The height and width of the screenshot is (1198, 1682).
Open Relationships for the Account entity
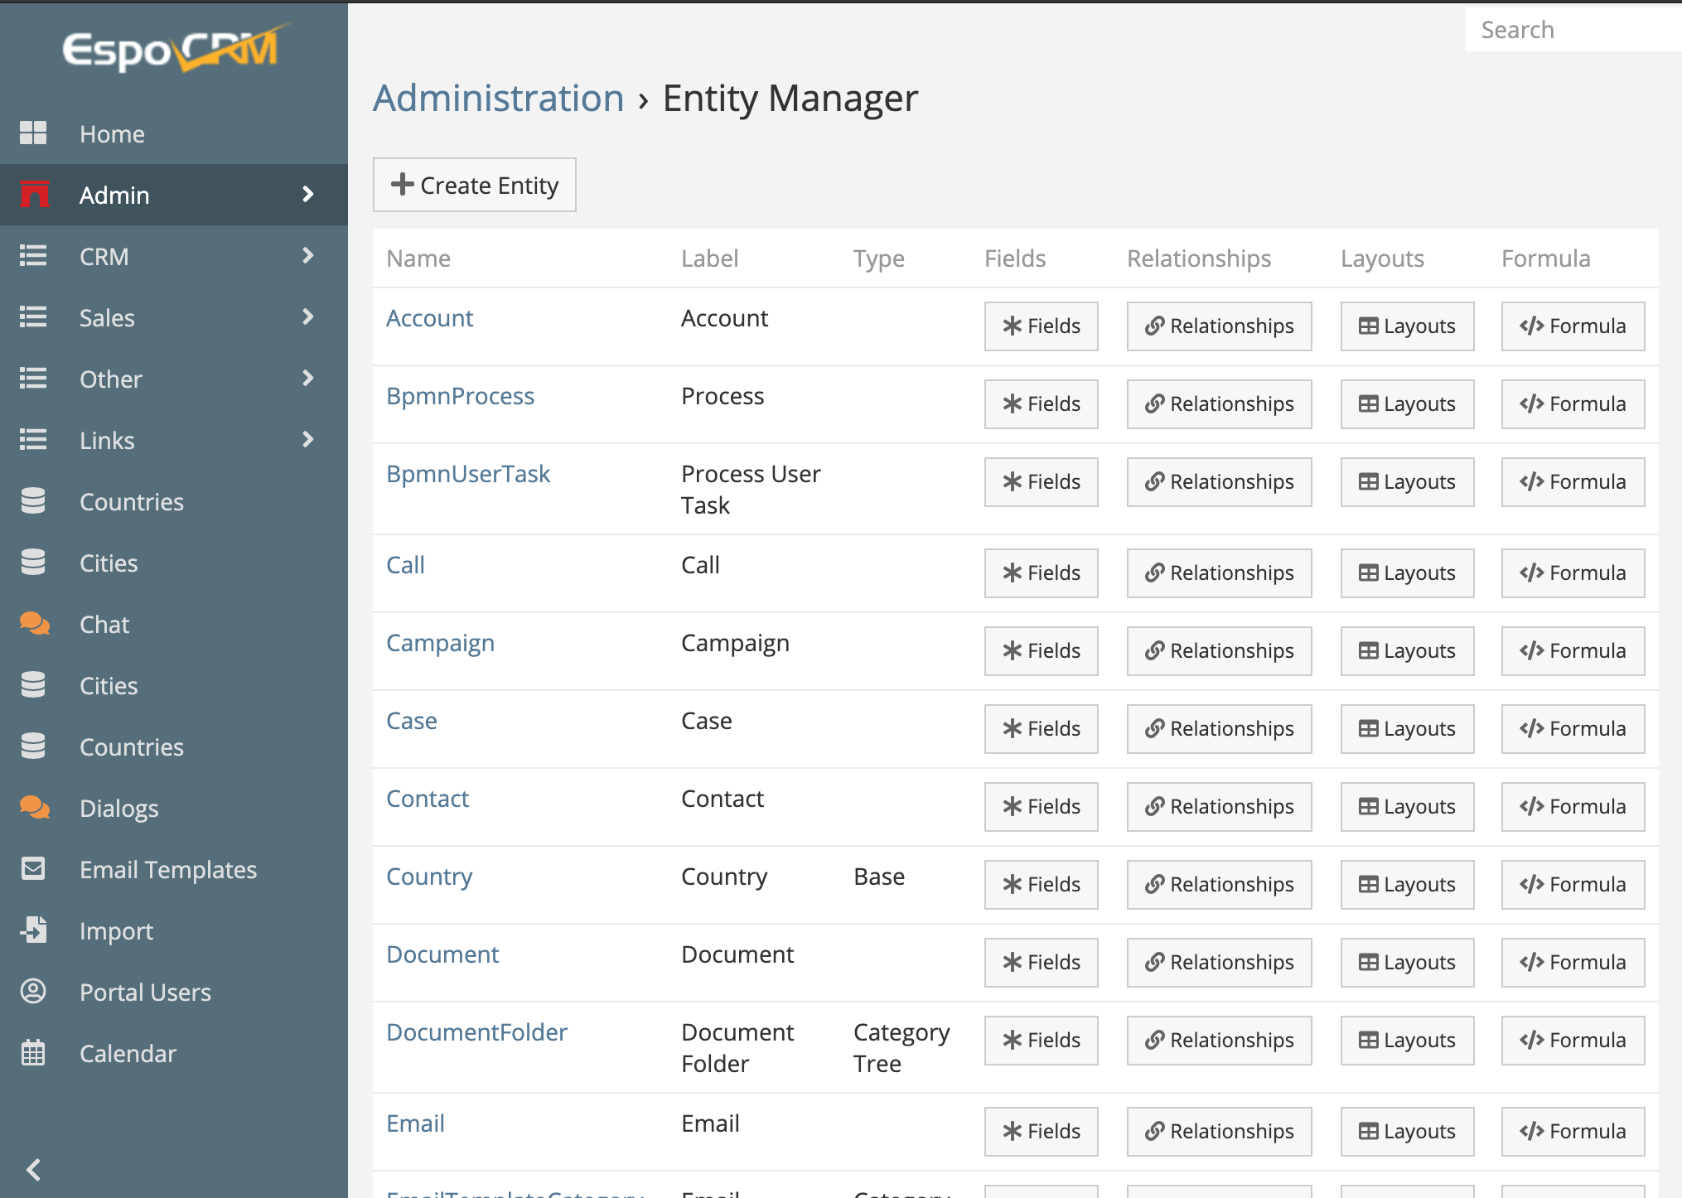(1218, 326)
